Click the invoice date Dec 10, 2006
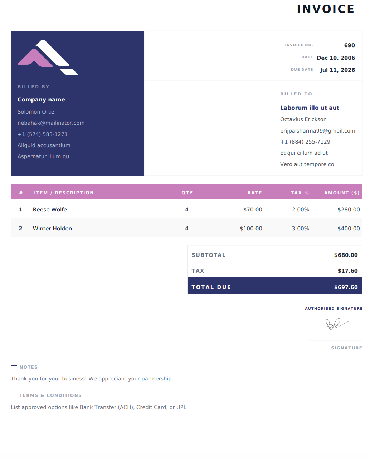This screenshot has height=458, width=370. tap(336, 58)
